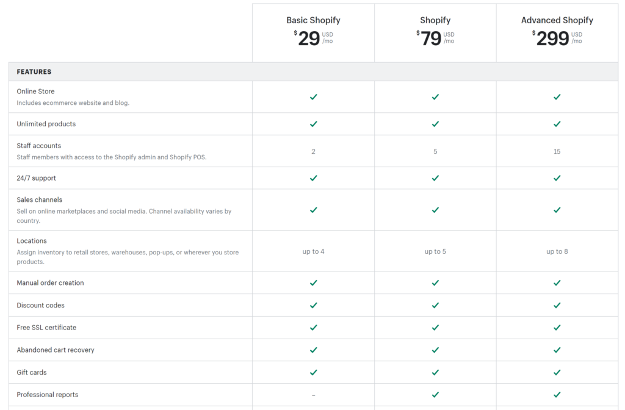Click the Unlimited products checkmark in the $79 plan column
This screenshot has height=410, width=625.
coord(435,124)
